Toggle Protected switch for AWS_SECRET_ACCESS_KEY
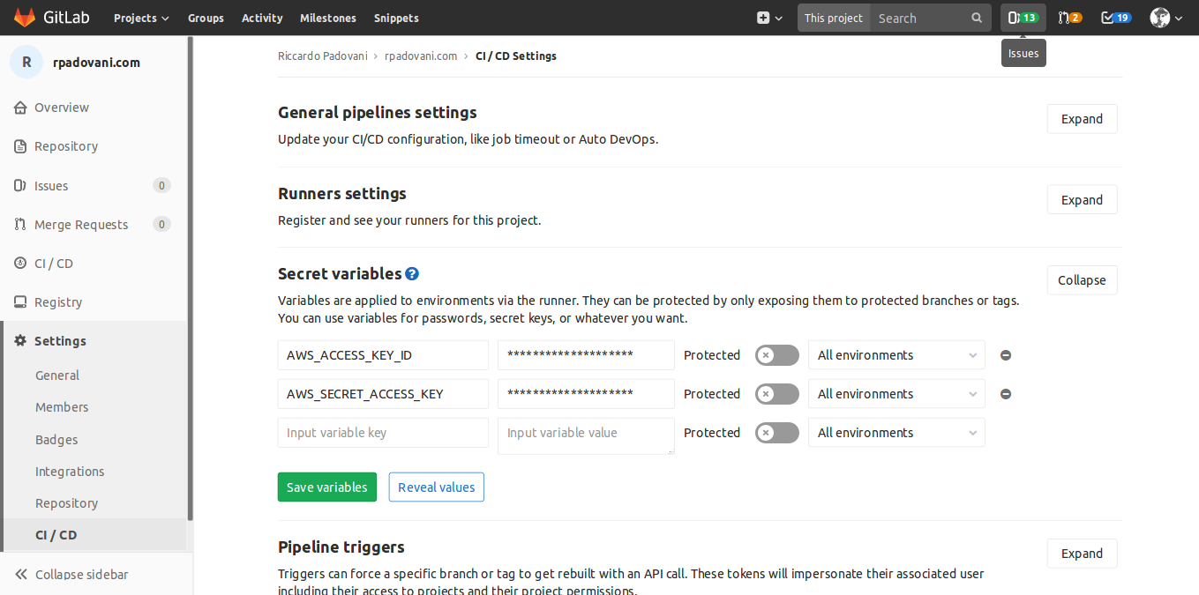Screen dimensions: 1199x595 (x=776, y=394)
